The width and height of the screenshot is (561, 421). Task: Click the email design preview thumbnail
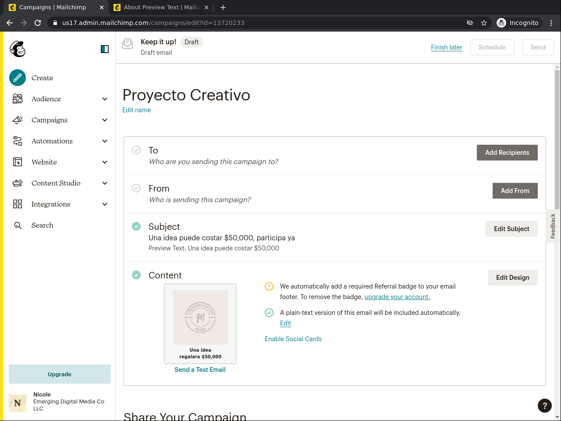click(x=200, y=323)
